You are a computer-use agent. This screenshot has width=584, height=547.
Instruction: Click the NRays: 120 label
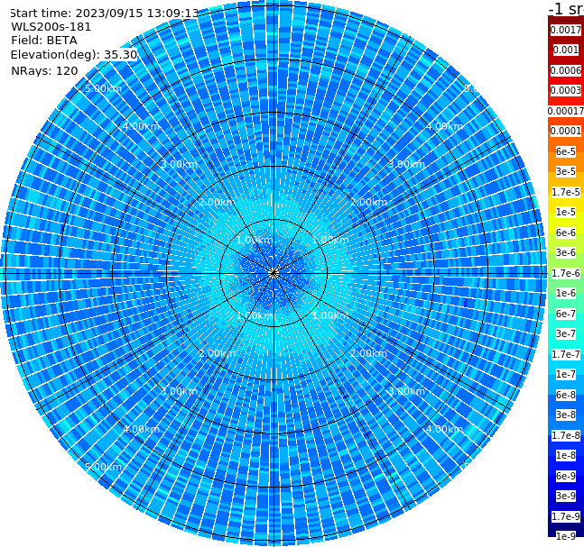tap(44, 70)
